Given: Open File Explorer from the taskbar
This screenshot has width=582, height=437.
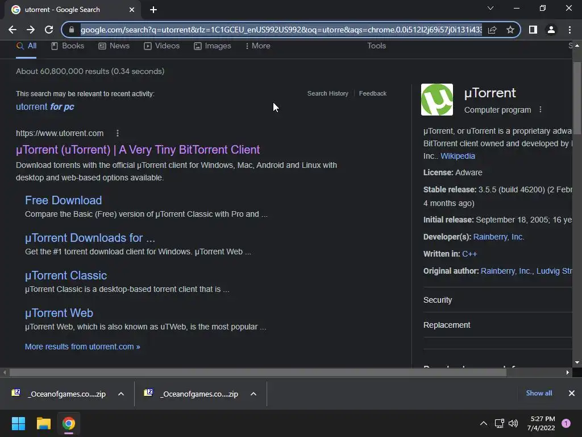Looking at the screenshot, I should 43,423.
